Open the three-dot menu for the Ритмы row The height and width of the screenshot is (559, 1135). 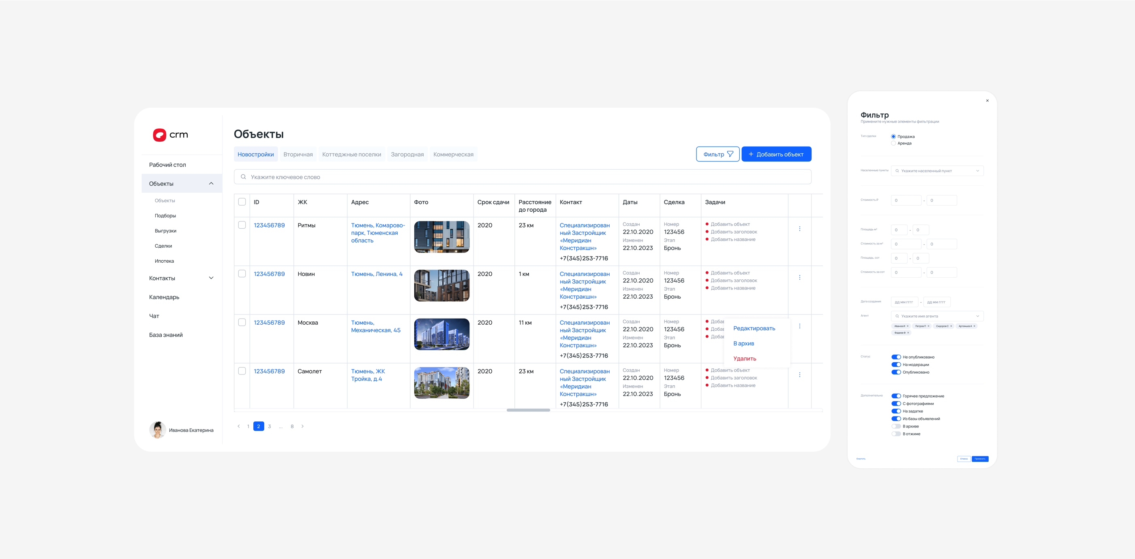coord(799,229)
